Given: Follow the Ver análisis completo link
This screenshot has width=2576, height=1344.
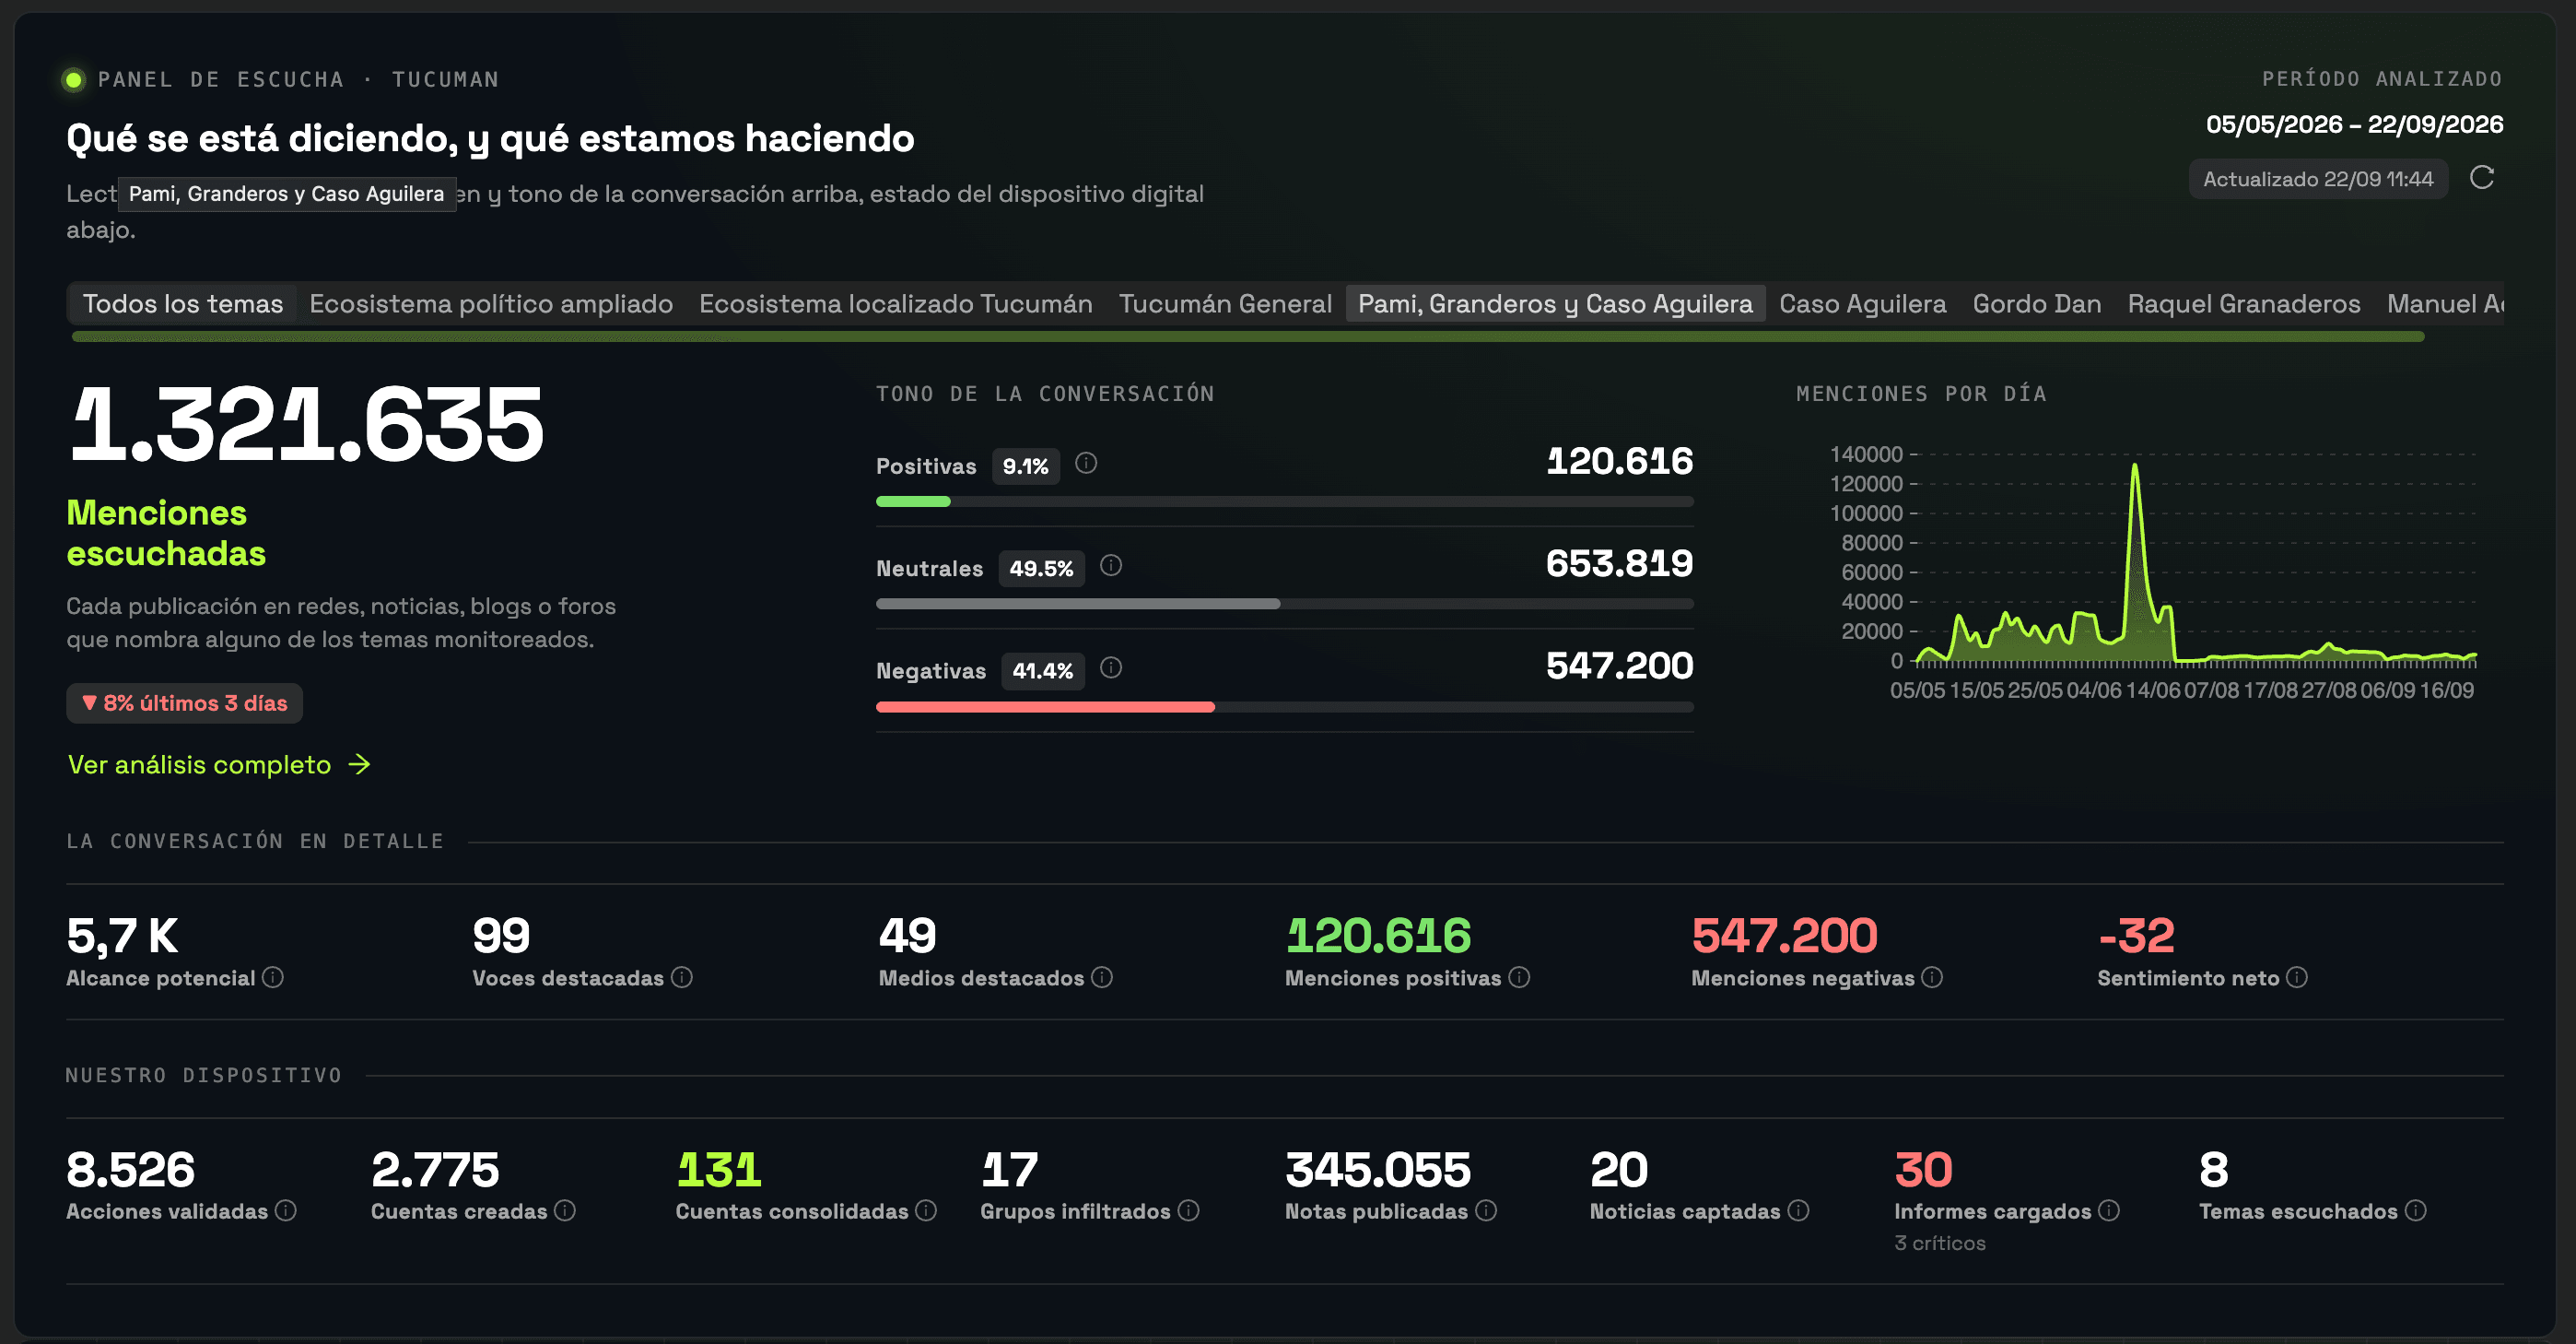Looking at the screenshot, I should [219, 764].
